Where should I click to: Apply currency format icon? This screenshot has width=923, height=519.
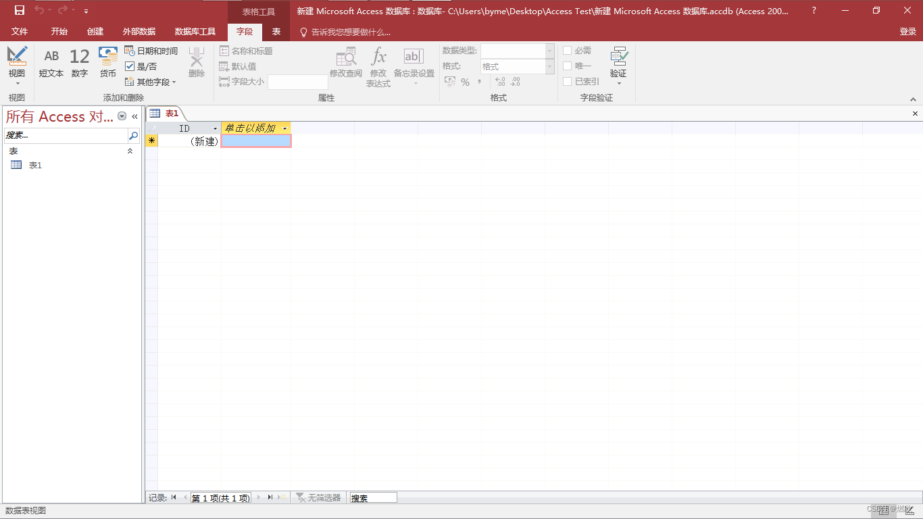click(450, 82)
